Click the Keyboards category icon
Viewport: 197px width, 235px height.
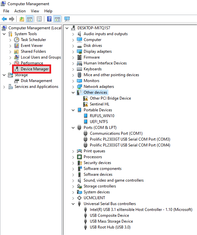[x=79, y=69]
